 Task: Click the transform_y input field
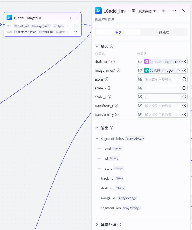tap(162, 114)
